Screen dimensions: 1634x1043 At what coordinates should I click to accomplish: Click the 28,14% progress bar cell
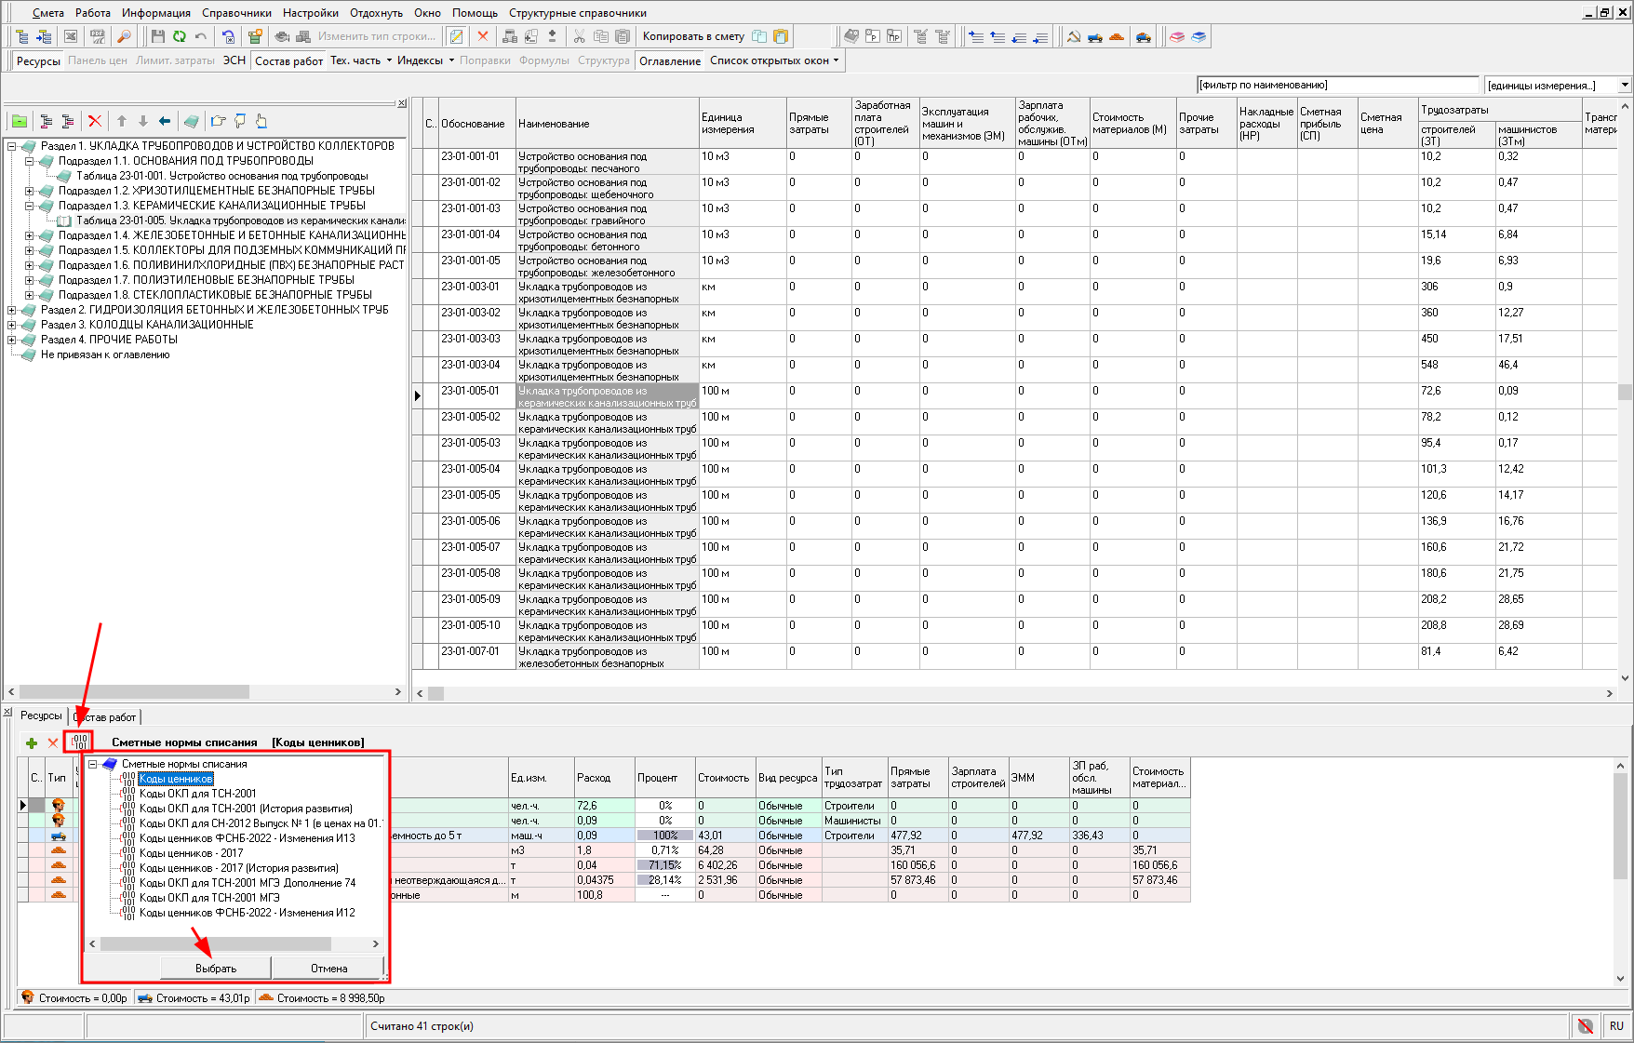[x=665, y=880]
